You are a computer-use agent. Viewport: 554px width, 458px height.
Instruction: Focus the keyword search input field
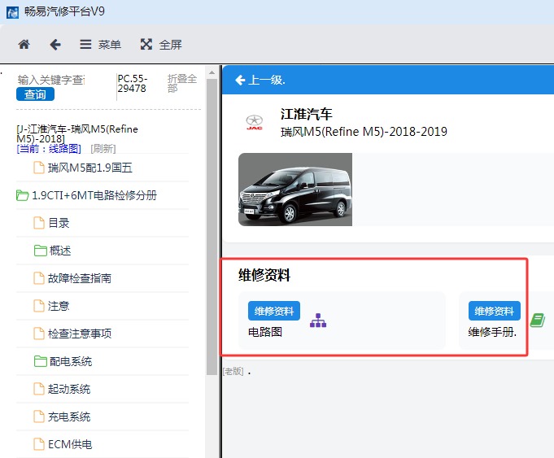pyautogui.click(x=51, y=80)
